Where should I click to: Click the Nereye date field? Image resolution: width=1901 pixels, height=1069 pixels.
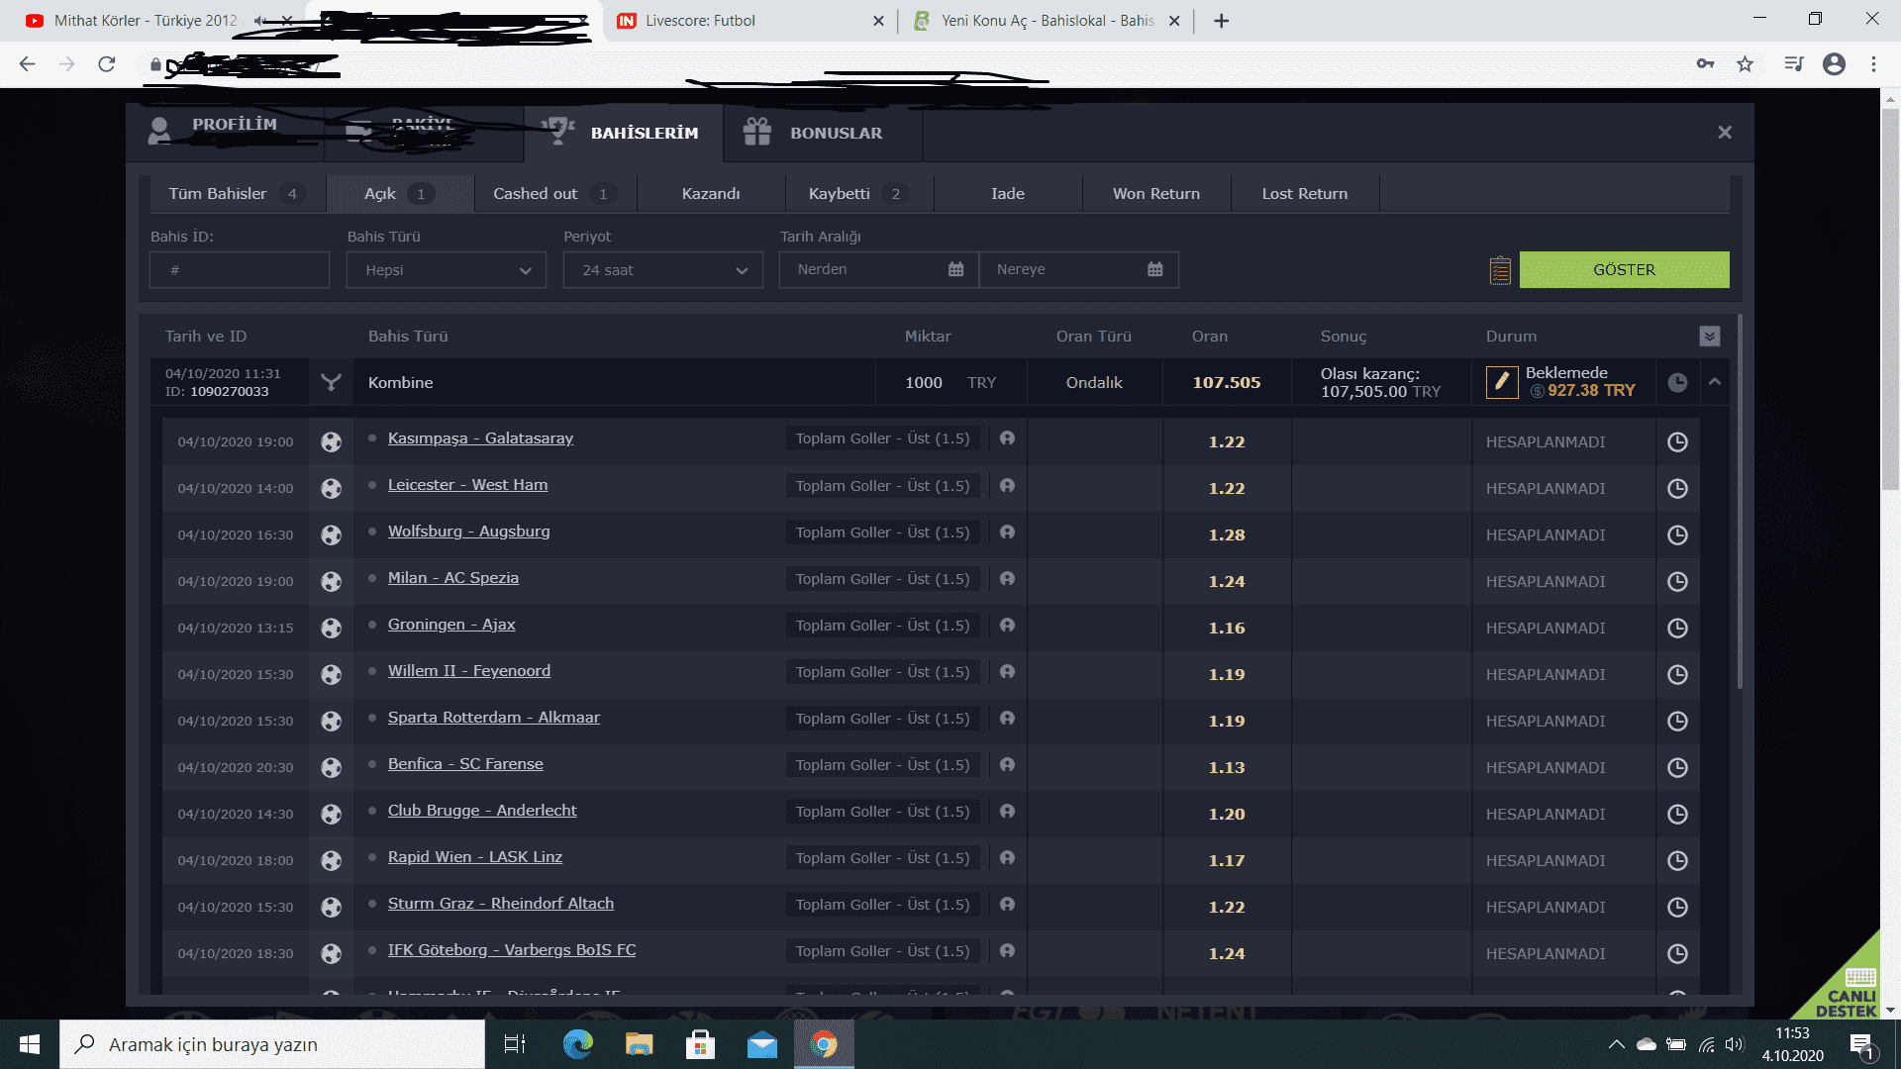[1078, 269]
